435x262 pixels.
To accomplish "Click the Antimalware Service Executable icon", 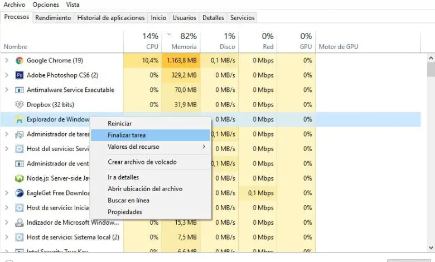I will point(20,90).
